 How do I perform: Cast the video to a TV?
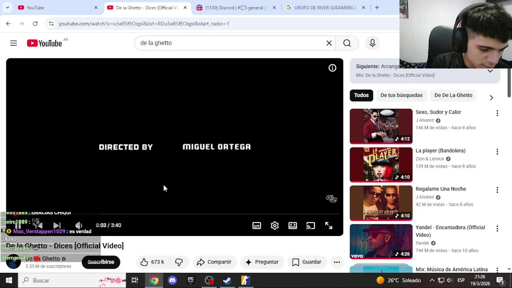coord(311,226)
